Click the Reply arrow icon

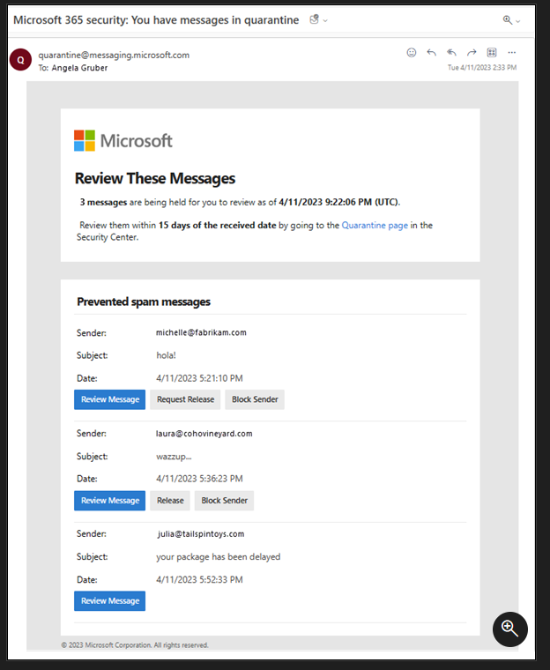(431, 53)
